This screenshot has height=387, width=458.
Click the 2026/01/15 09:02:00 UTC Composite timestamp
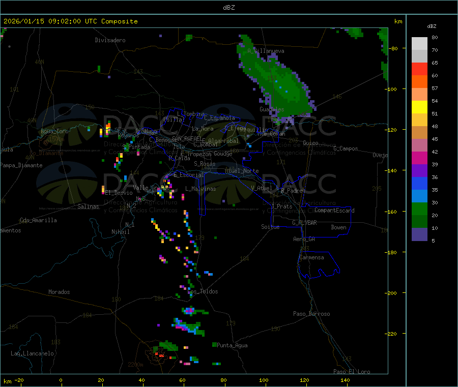(x=70, y=21)
